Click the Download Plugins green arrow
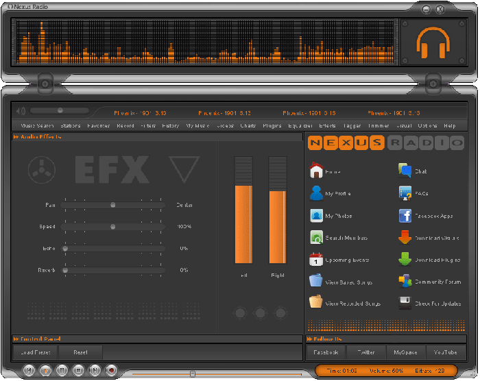 [405, 259]
